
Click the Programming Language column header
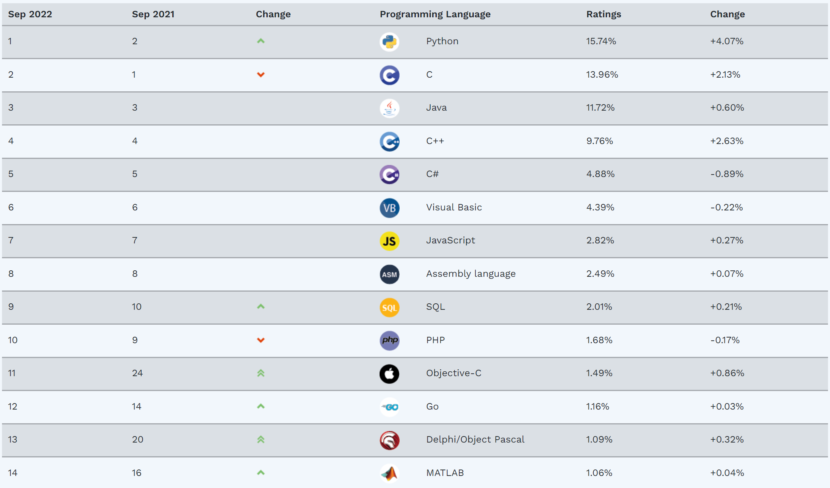click(x=435, y=14)
